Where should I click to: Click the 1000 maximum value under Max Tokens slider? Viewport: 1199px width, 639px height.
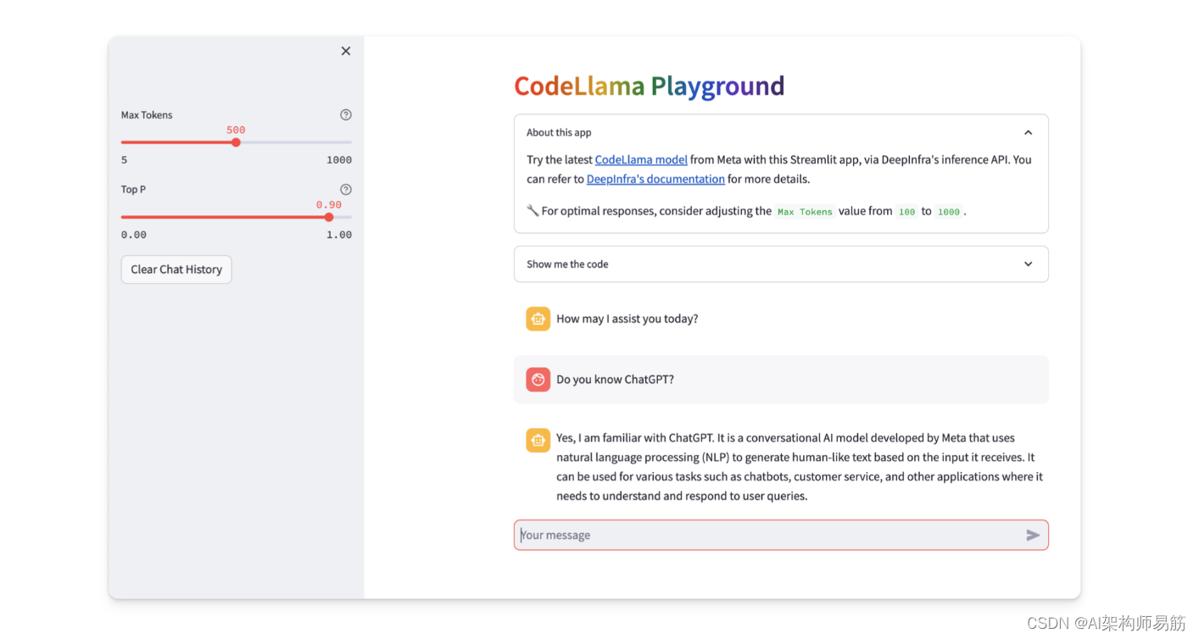[x=339, y=160]
